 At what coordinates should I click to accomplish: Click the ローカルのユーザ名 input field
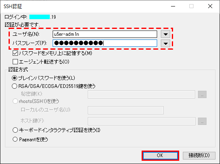126,110
